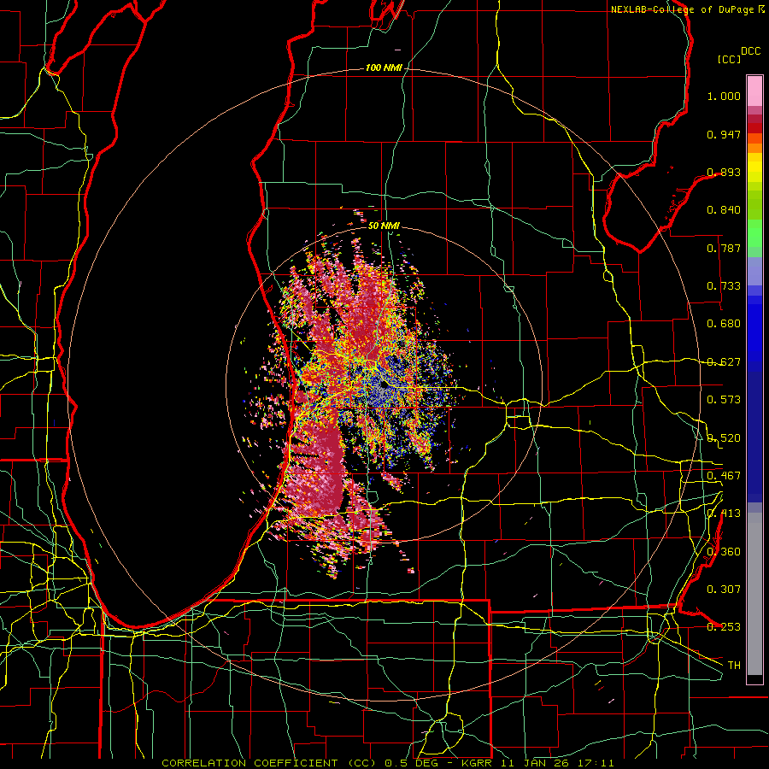Select the 0.307 legend value
This screenshot has width=769, height=769.
point(724,590)
